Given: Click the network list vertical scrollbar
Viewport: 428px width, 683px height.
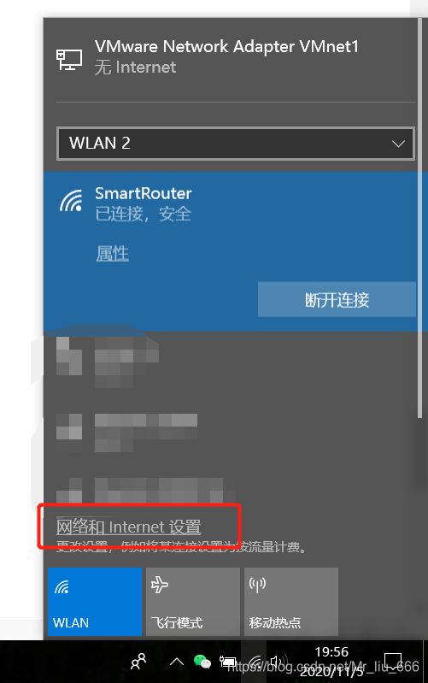Looking at the screenshot, I should pos(419,218).
